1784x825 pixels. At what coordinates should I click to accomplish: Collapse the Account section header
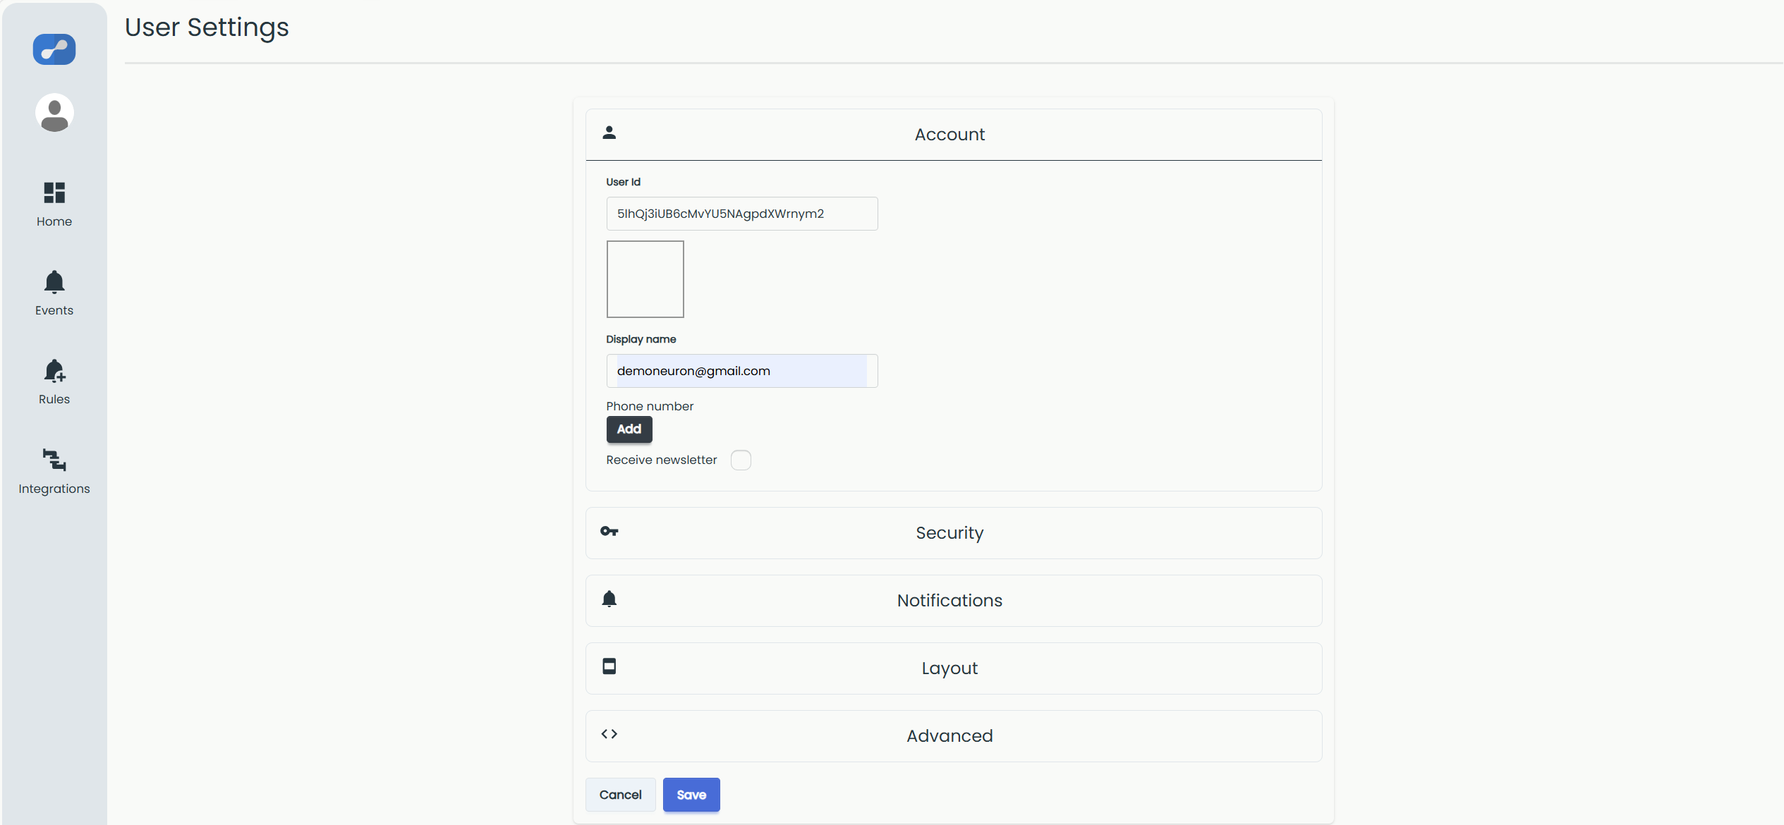click(954, 135)
